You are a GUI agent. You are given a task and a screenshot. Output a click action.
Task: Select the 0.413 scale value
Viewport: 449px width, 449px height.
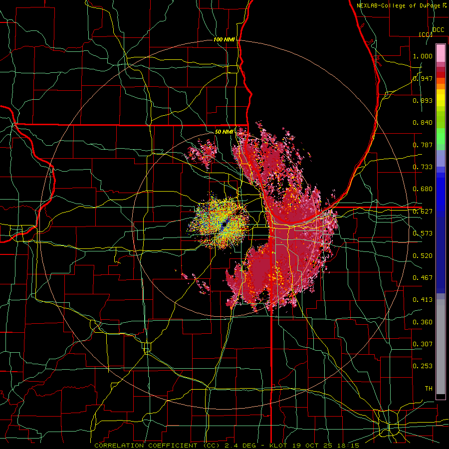point(423,300)
